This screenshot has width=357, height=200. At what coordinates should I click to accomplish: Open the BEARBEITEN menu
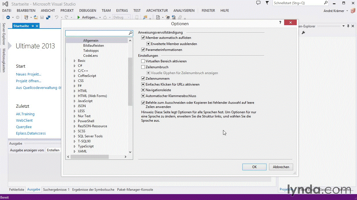pyautogui.click(x=26, y=11)
